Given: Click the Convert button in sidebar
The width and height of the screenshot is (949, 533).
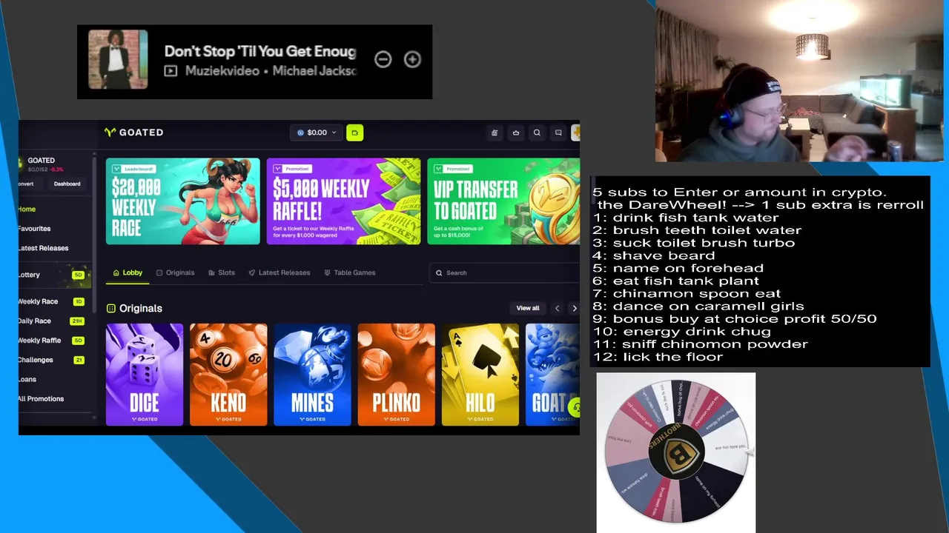Looking at the screenshot, I should (27, 184).
